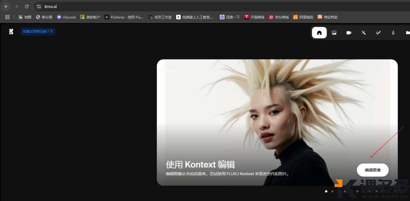410x201 pixels.
Task: Open the letter A tool icon
Action: tap(393, 33)
